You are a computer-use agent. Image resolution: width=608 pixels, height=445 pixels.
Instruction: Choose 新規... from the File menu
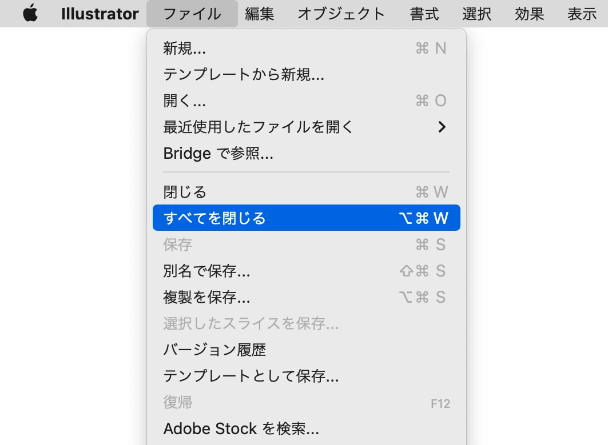pyautogui.click(x=307, y=49)
